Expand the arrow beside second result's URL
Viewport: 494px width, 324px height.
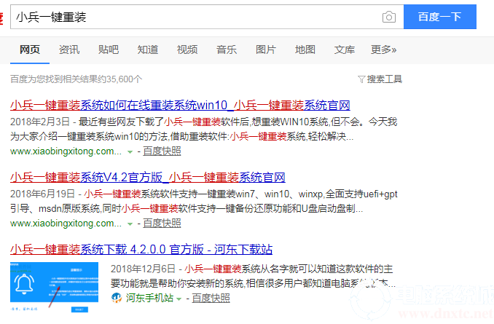[130, 224]
